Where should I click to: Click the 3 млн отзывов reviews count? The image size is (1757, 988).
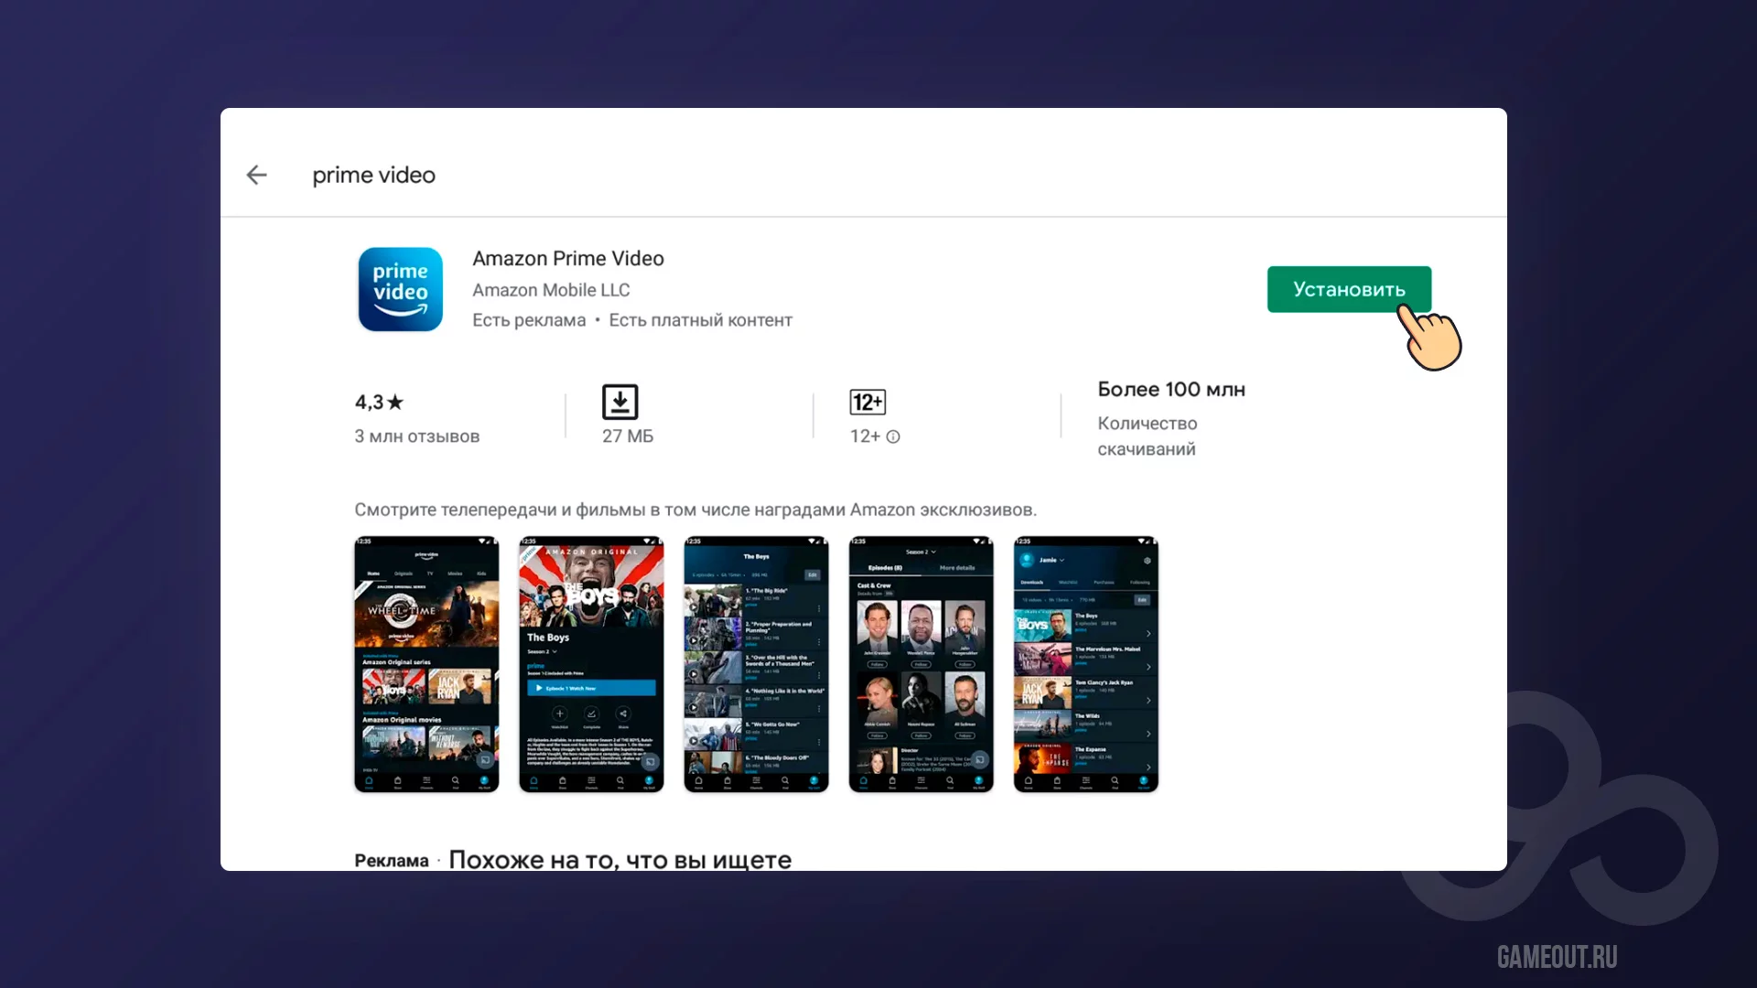pos(417,436)
